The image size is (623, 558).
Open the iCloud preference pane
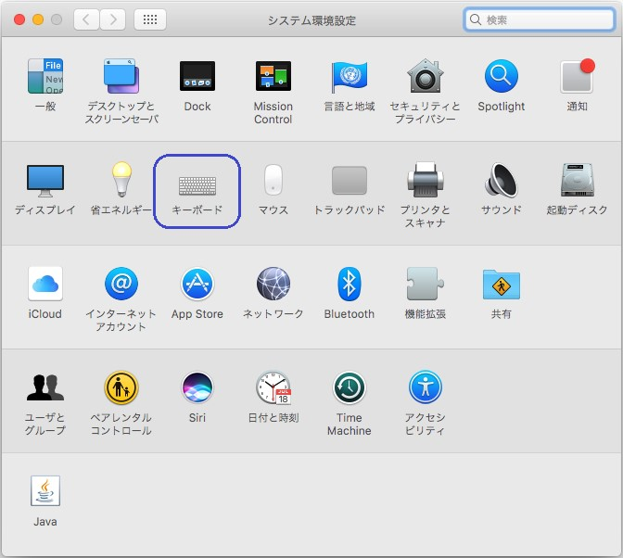click(44, 285)
